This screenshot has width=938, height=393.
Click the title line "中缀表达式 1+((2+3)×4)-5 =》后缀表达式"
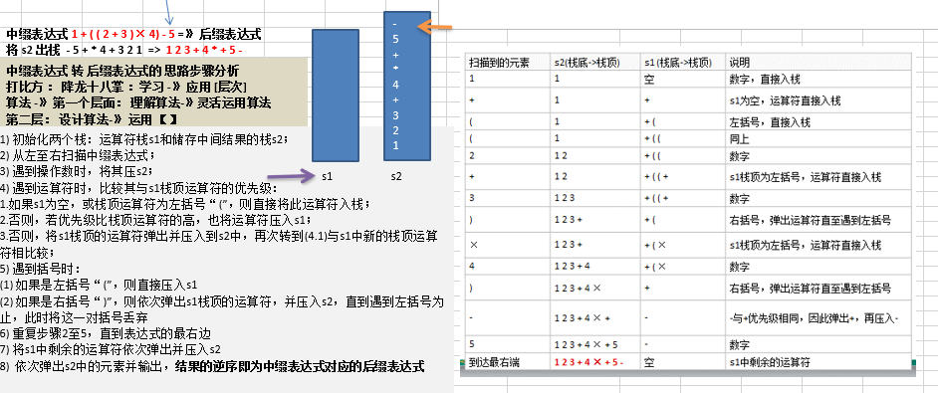coord(133,35)
